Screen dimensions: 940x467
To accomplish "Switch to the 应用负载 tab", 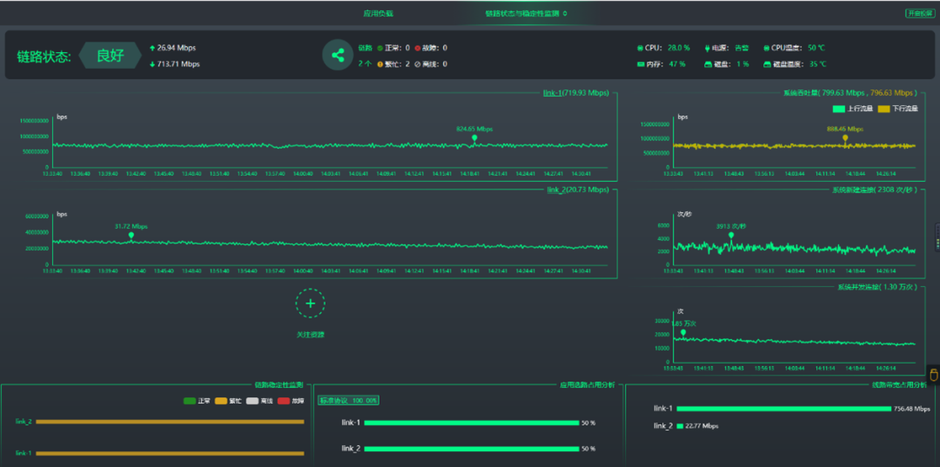I will 378,14.
